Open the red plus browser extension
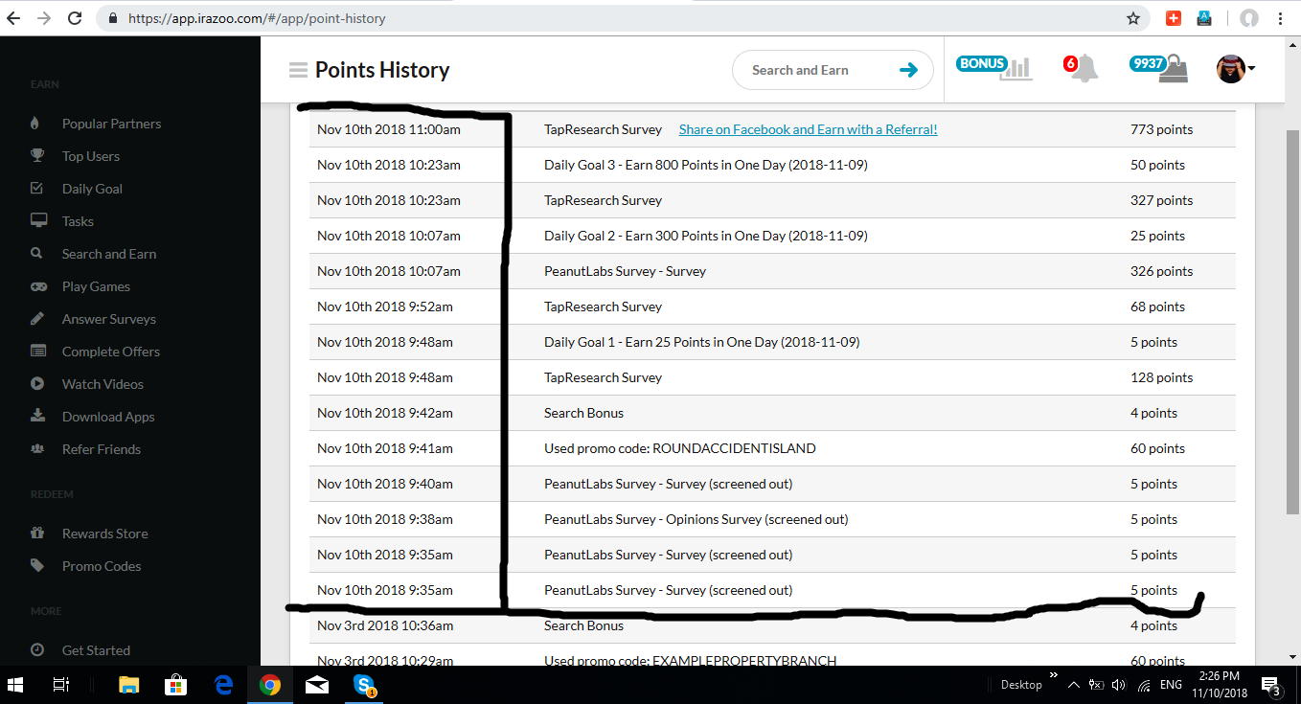 1174,18
